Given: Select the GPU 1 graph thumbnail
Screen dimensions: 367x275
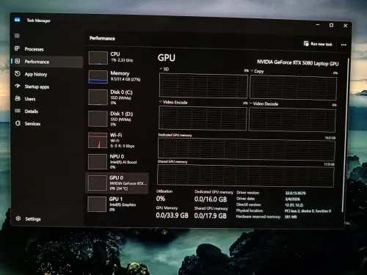Looking at the screenshot, I should tap(97, 204).
